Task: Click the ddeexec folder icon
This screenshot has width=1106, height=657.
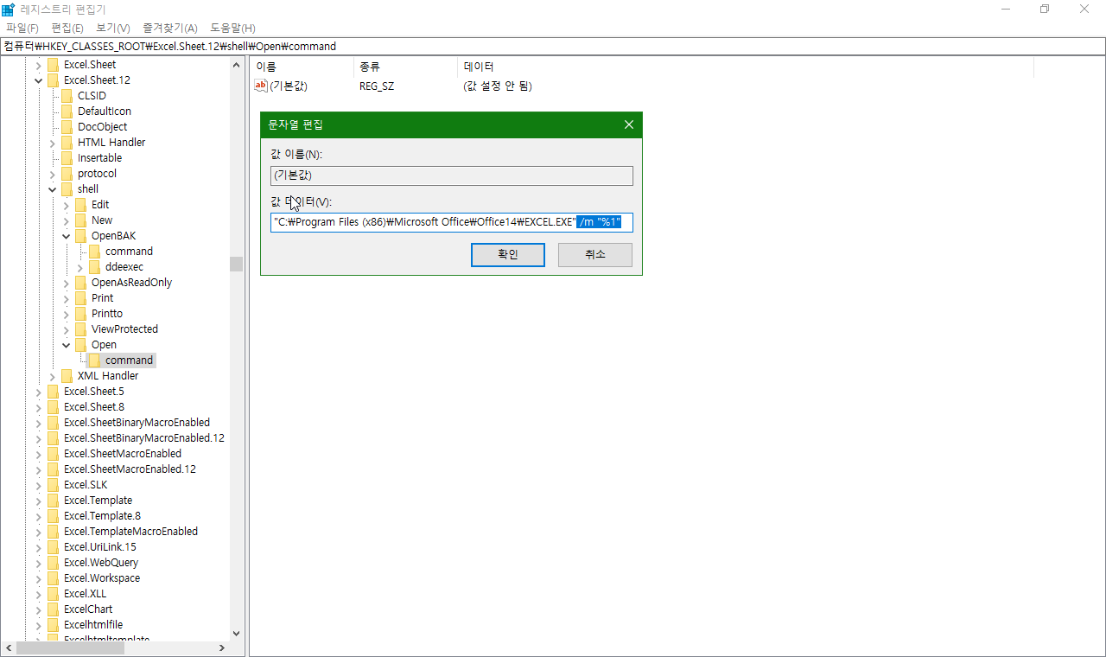Action: point(95,267)
